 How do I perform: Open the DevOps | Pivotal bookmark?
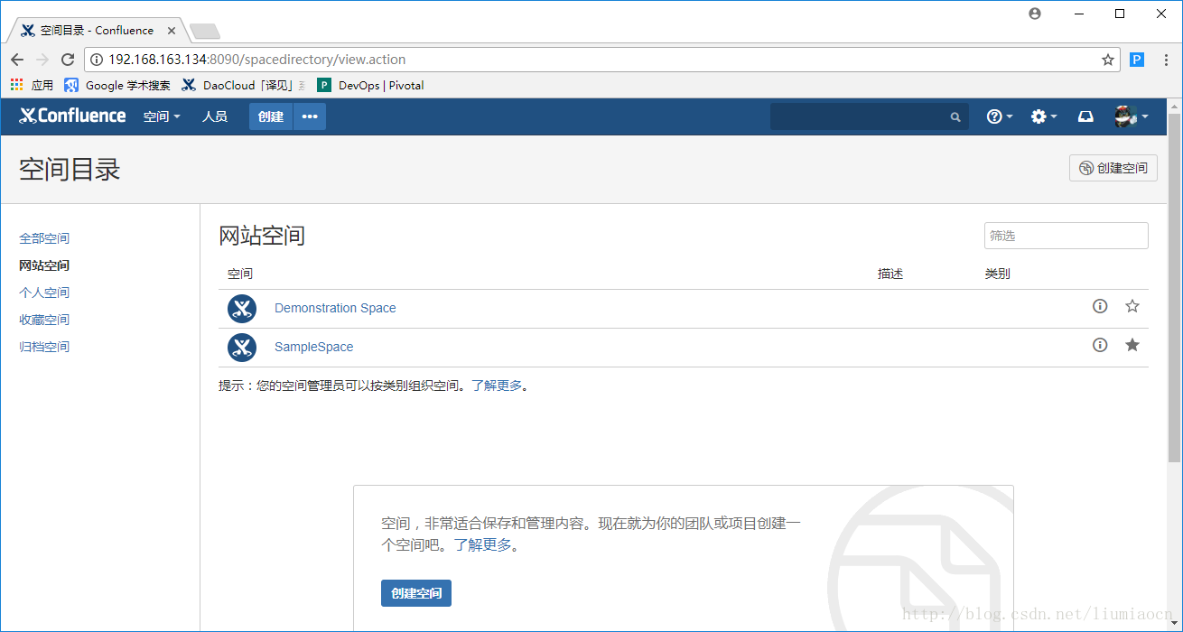pos(370,86)
